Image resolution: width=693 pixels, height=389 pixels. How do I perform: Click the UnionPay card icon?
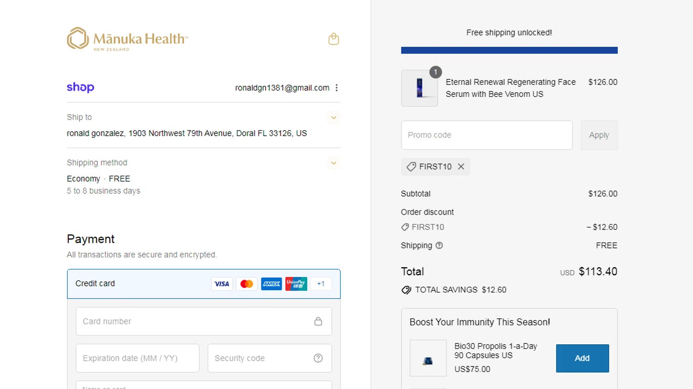(x=296, y=284)
